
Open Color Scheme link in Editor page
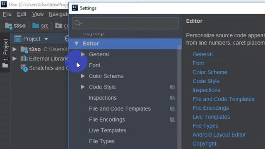210,72
